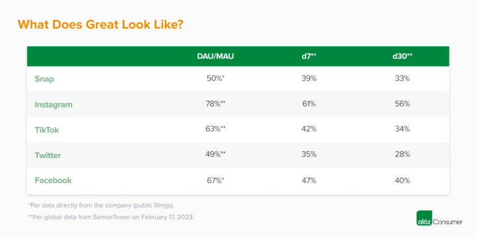
Task: Click the 'What Does Great Look Like?' title
Action: tap(101, 24)
